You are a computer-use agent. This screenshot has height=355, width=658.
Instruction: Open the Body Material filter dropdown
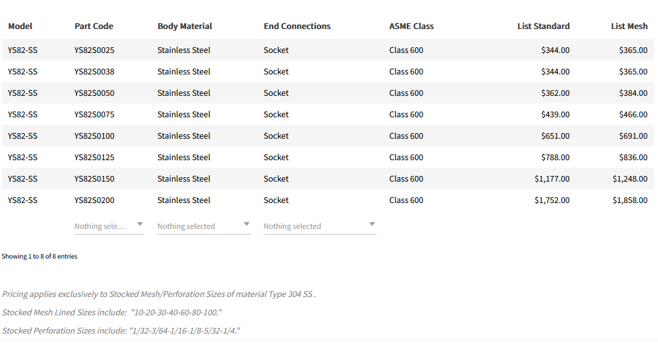tap(203, 226)
